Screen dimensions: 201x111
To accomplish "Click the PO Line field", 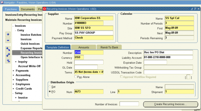I will pyautogui.click(x=129, y=92).
